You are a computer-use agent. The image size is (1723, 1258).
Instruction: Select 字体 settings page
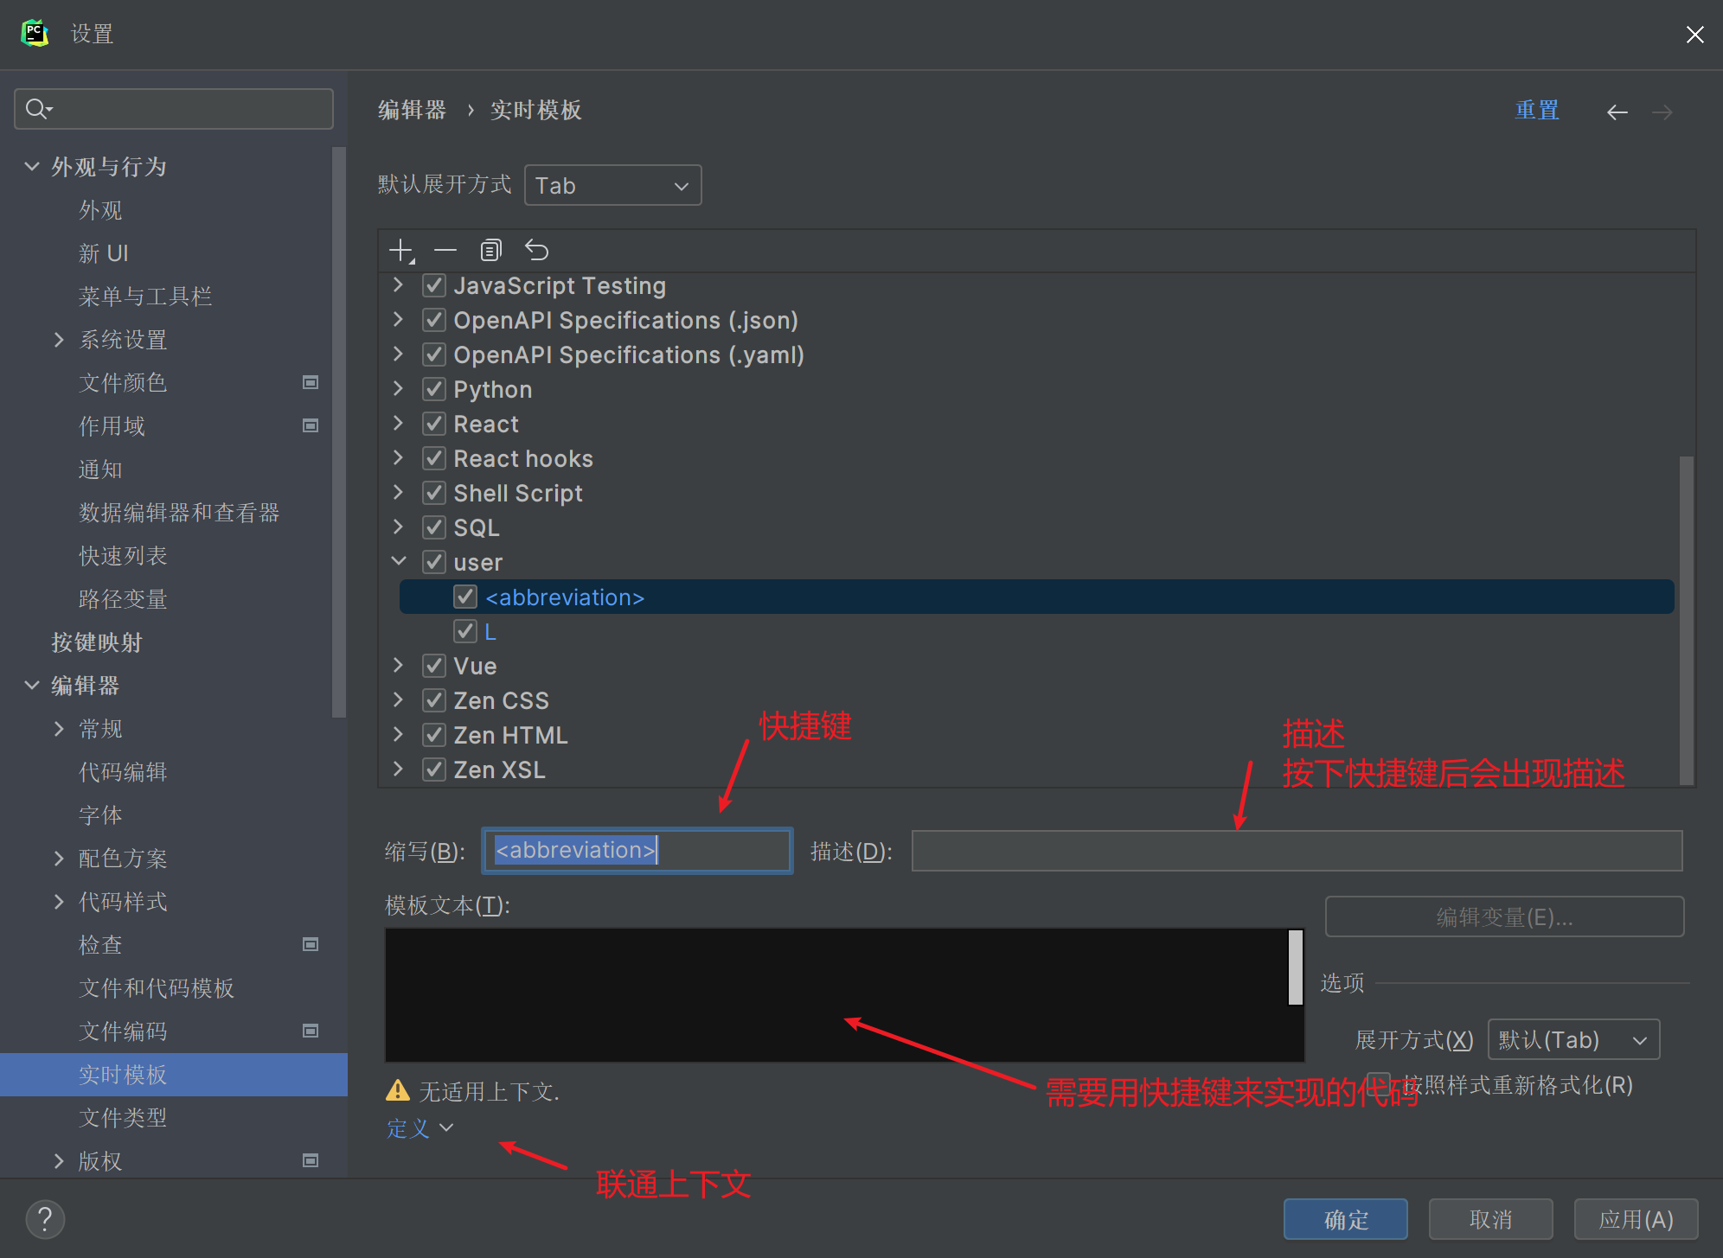pos(100,815)
